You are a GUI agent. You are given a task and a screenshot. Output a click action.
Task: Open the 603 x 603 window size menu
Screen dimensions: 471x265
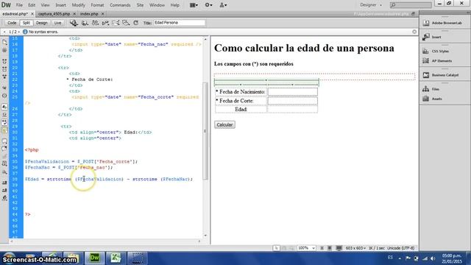point(355,248)
